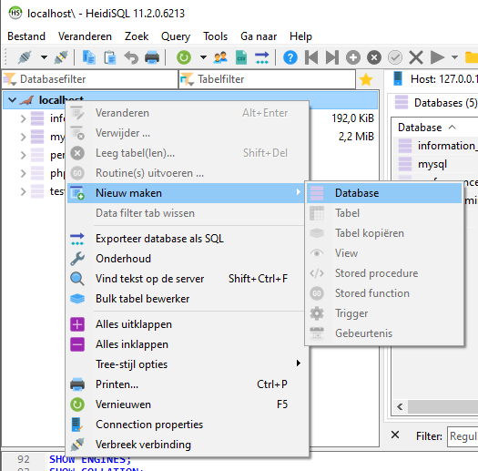Screen dimensions: 478x471
Task: Click the Undo arrow toolbar icon
Action: coord(131,57)
